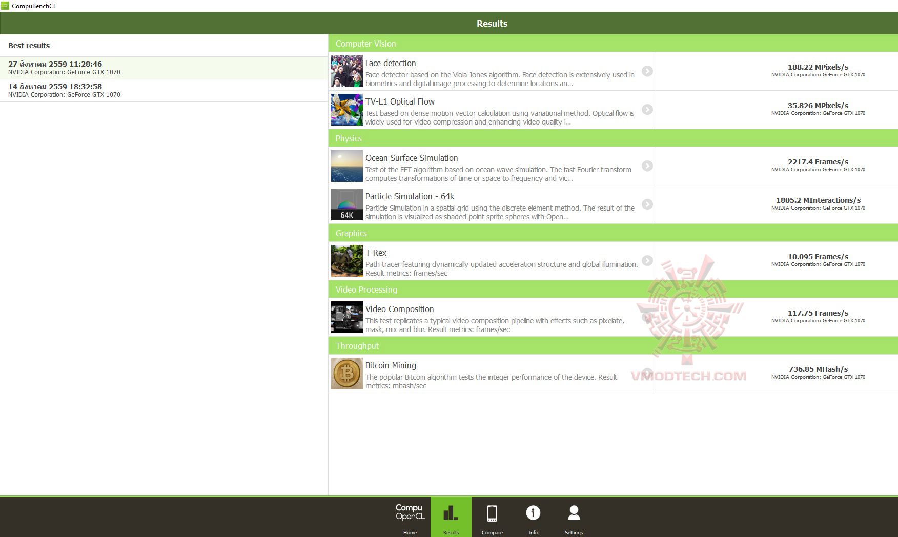This screenshot has height=537, width=898.
Task: Click the T-Rex dinosaur thumbnail
Action: [x=347, y=261]
